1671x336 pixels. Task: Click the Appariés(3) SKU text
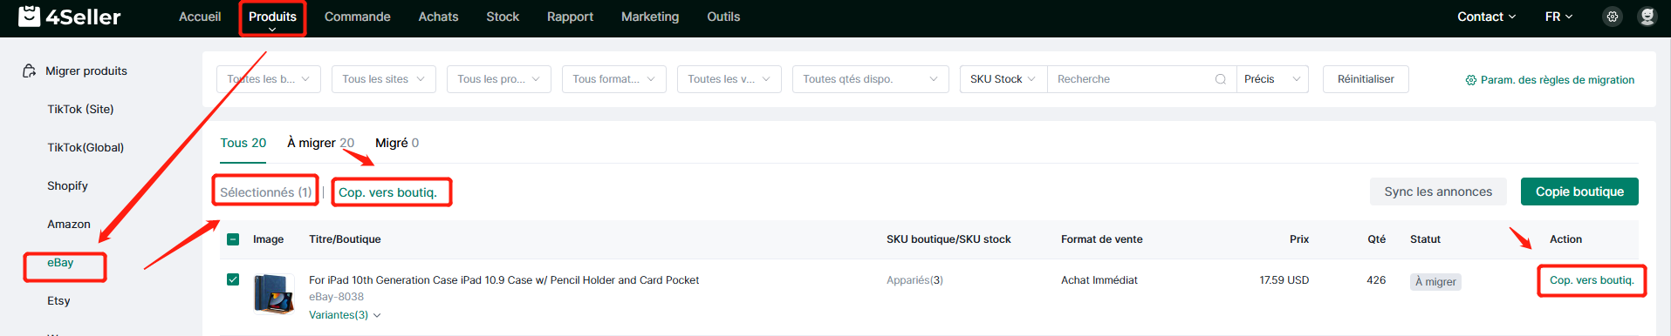[x=914, y=280]
